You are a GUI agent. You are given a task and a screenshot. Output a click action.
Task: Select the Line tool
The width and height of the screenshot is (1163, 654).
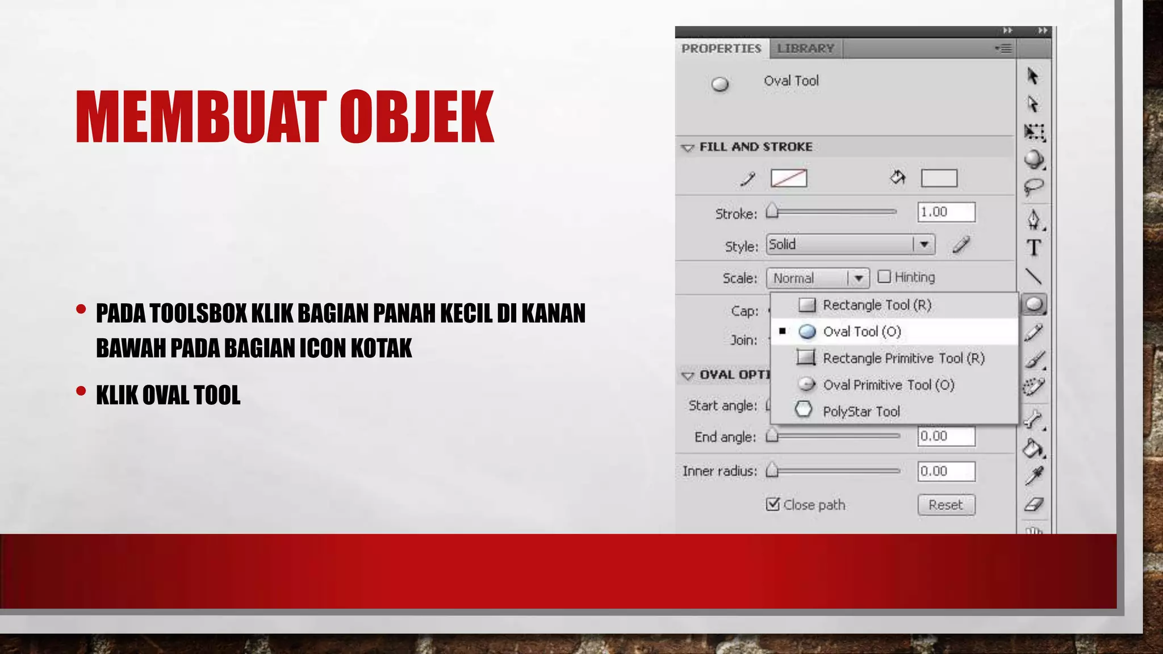point(1034,276)
